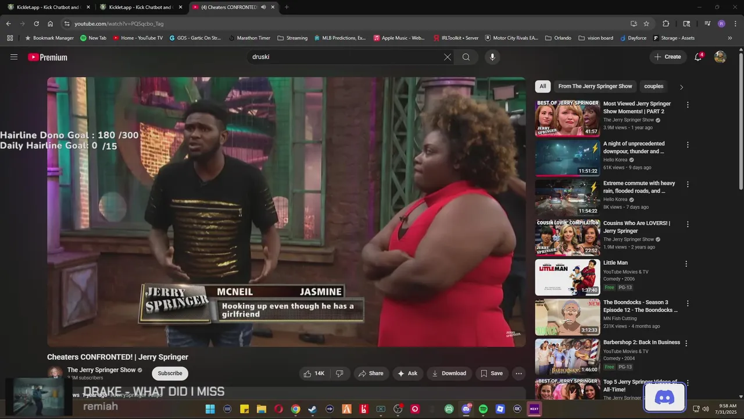
Task: Click the Create button
Action: [667, 56]
